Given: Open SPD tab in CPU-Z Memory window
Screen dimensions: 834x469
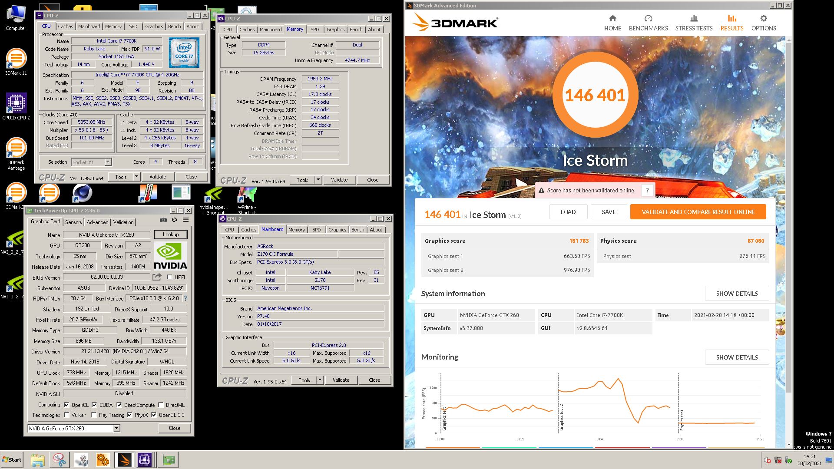Looking at the screenshot, I should click(x=315, y=30).
